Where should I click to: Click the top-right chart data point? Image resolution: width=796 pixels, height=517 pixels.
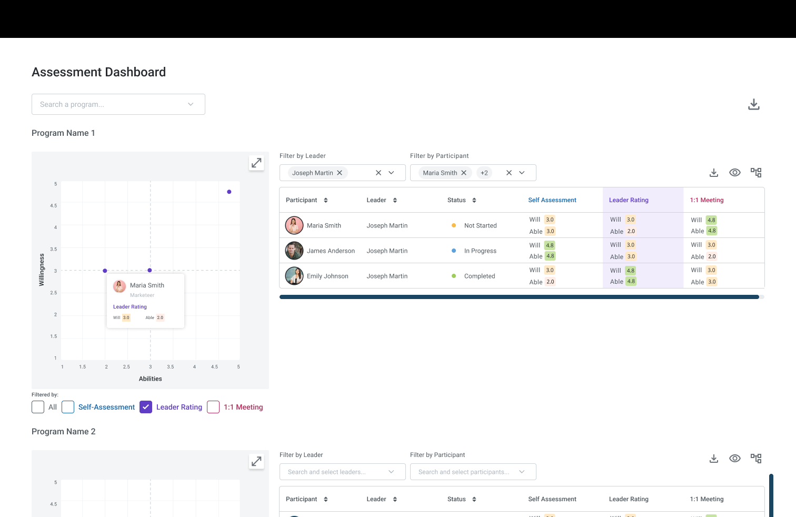coord(229,192)
